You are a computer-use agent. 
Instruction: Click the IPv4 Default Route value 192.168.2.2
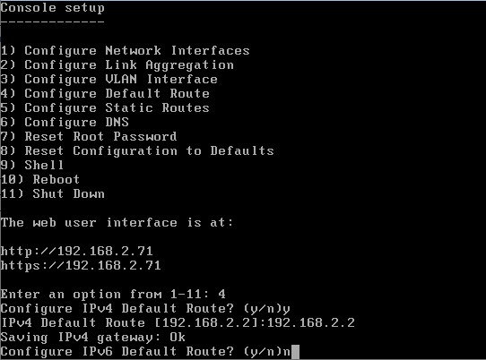pyautogui.click(x=311, y=323)
